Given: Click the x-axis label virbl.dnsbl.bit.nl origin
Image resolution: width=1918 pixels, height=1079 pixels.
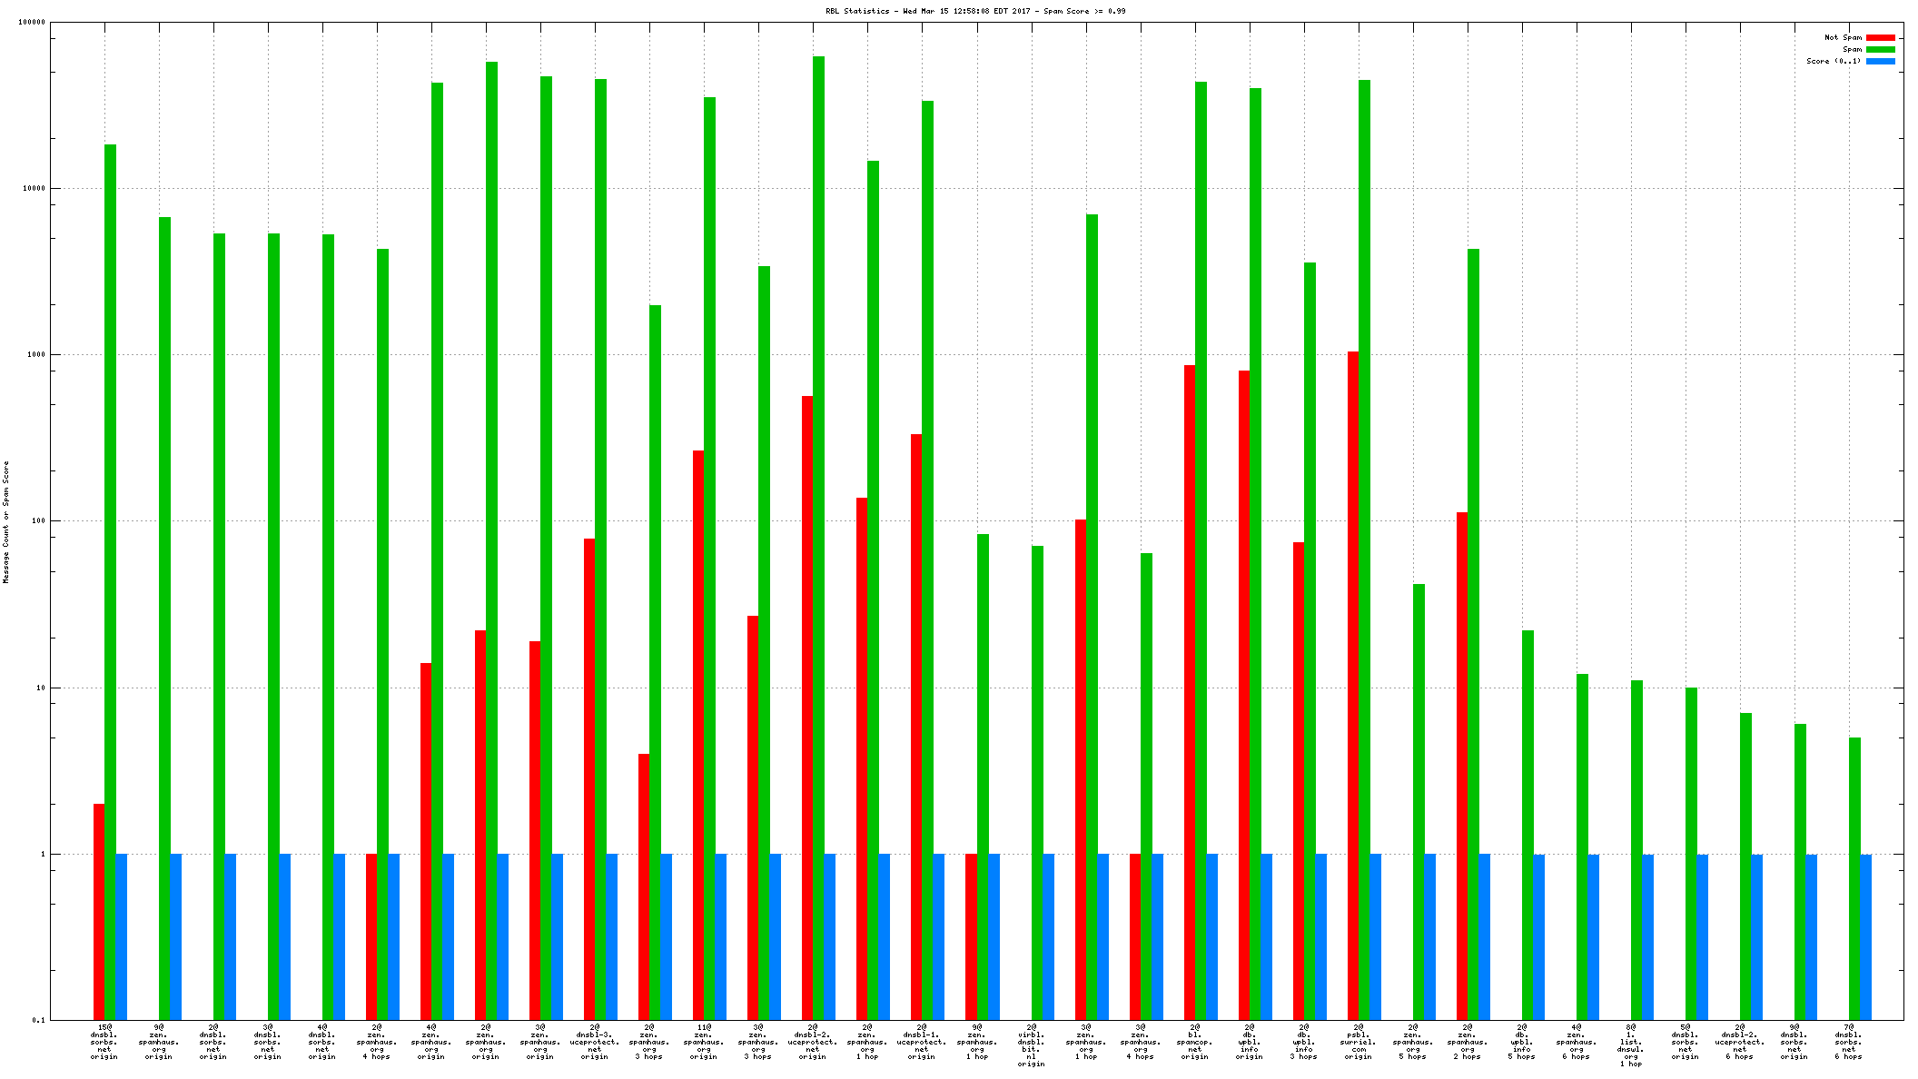Looking at the screenshot, I should 1032,1045.
